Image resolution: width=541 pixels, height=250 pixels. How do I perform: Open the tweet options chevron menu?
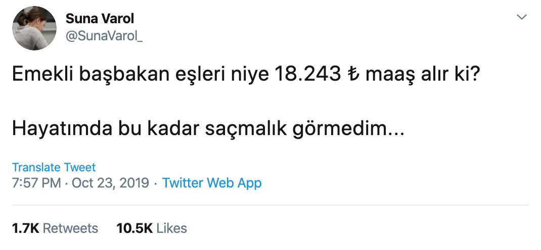pyautogui.click(x=521, y=17)
